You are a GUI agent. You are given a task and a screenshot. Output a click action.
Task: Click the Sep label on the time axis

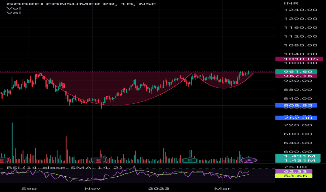point(29,189)
